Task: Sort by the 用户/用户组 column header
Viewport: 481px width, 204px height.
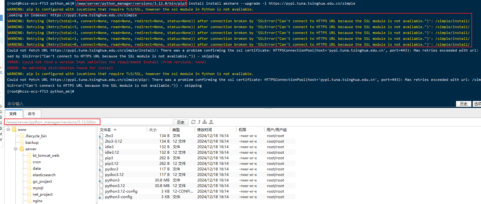Action: [x=280, y=130]
